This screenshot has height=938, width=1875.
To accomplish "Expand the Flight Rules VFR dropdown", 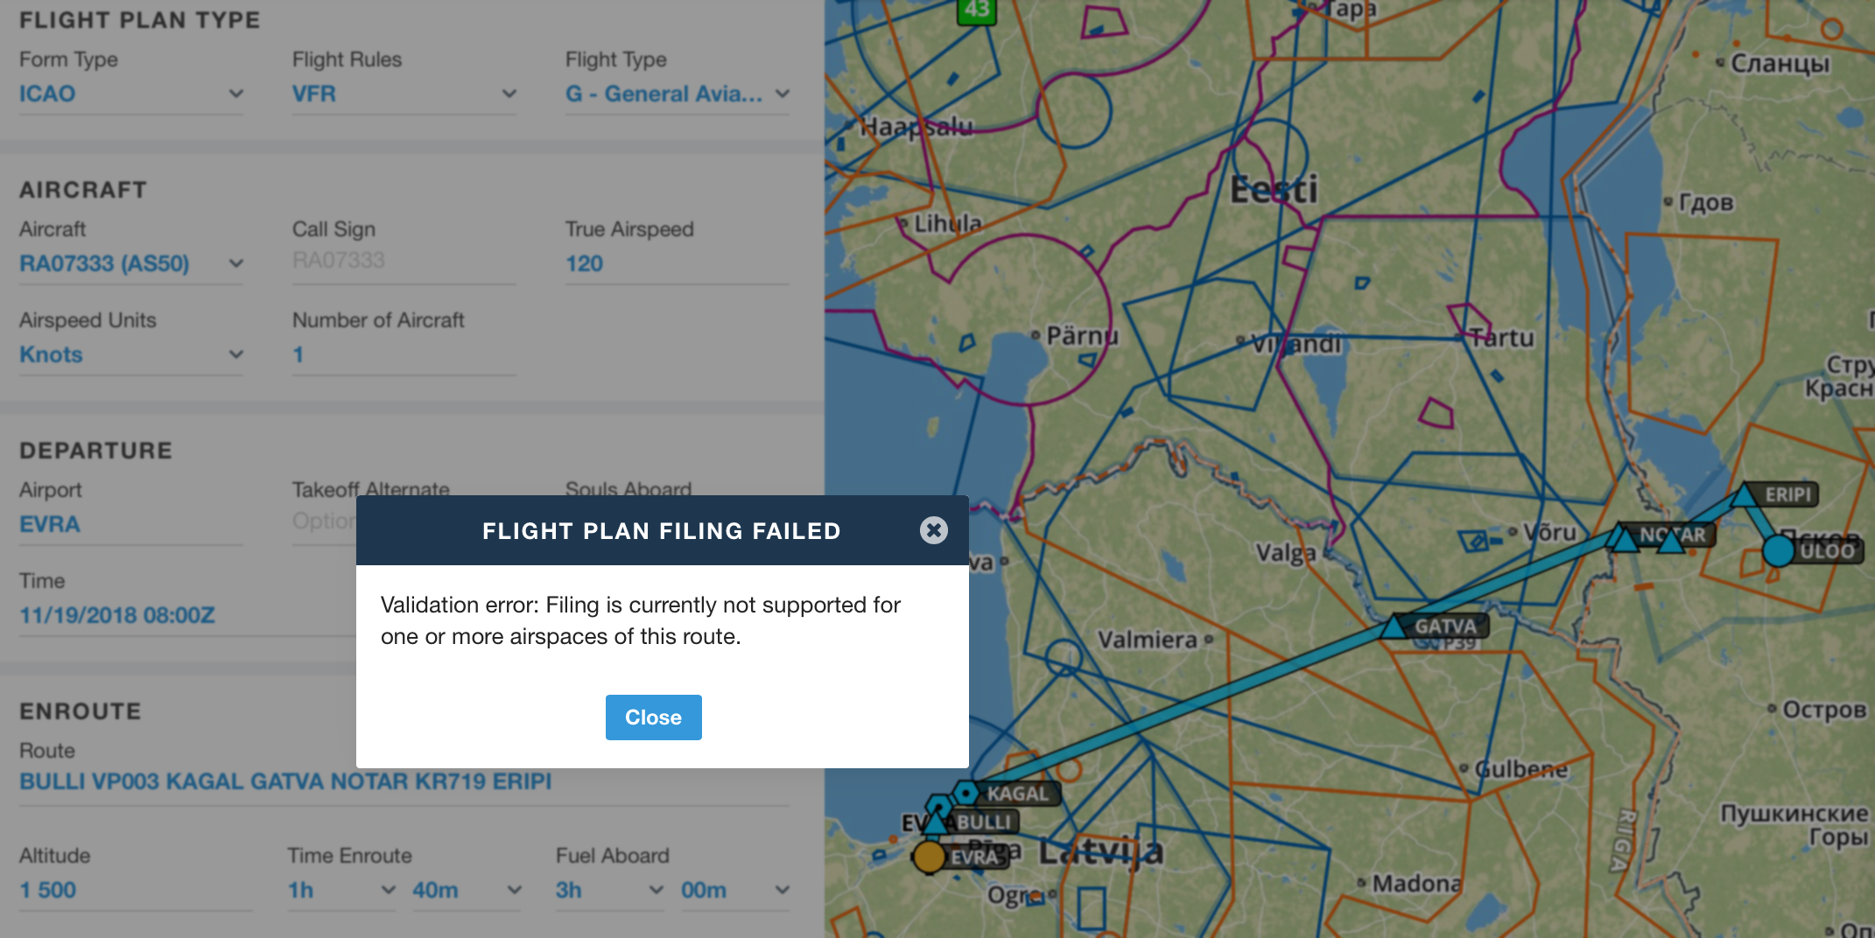I will 404,94.
